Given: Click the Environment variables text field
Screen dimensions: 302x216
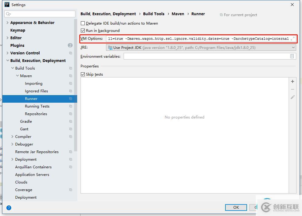Looking at the screenshot, I should pyautogui.click(x=210, y=56).
